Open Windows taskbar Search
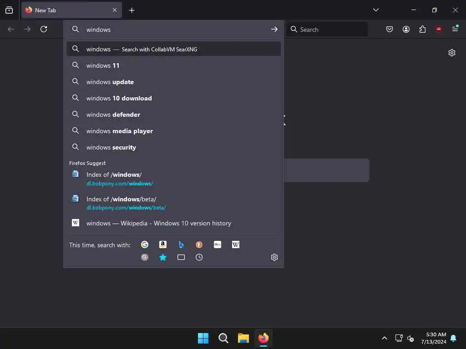466x349 pixels. 223,338
